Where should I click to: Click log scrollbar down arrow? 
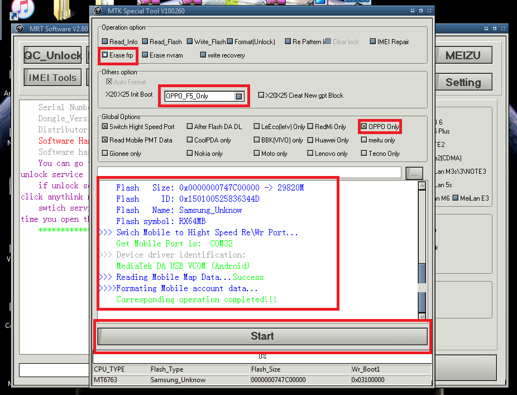coord(422,316)
